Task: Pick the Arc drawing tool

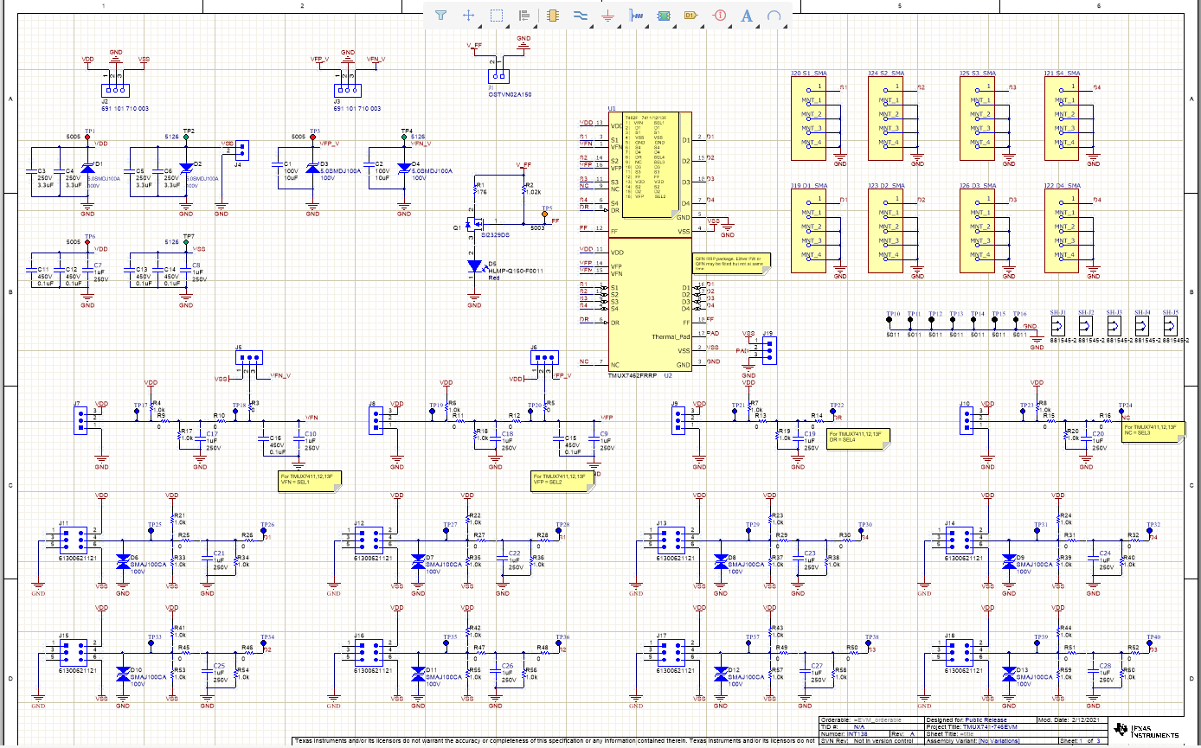Action: tap(774, 16)
